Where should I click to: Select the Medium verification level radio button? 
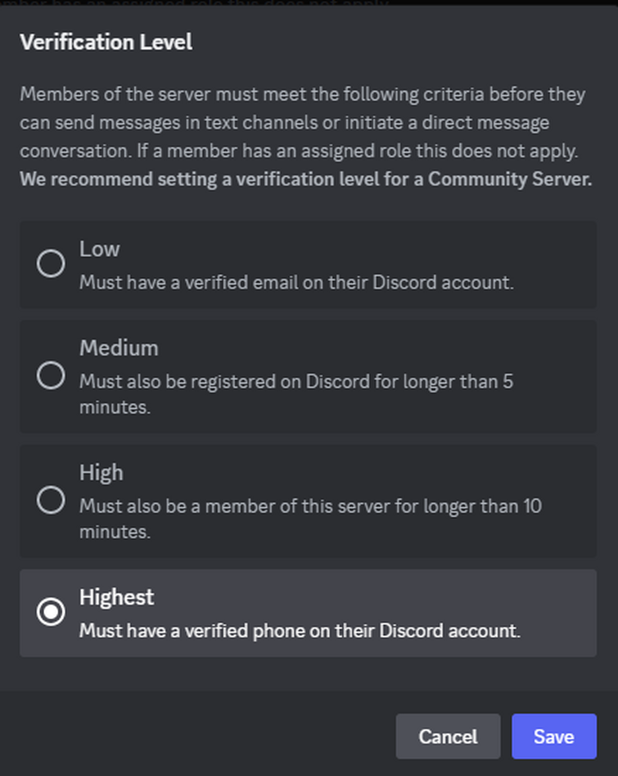tap(51, 376)
